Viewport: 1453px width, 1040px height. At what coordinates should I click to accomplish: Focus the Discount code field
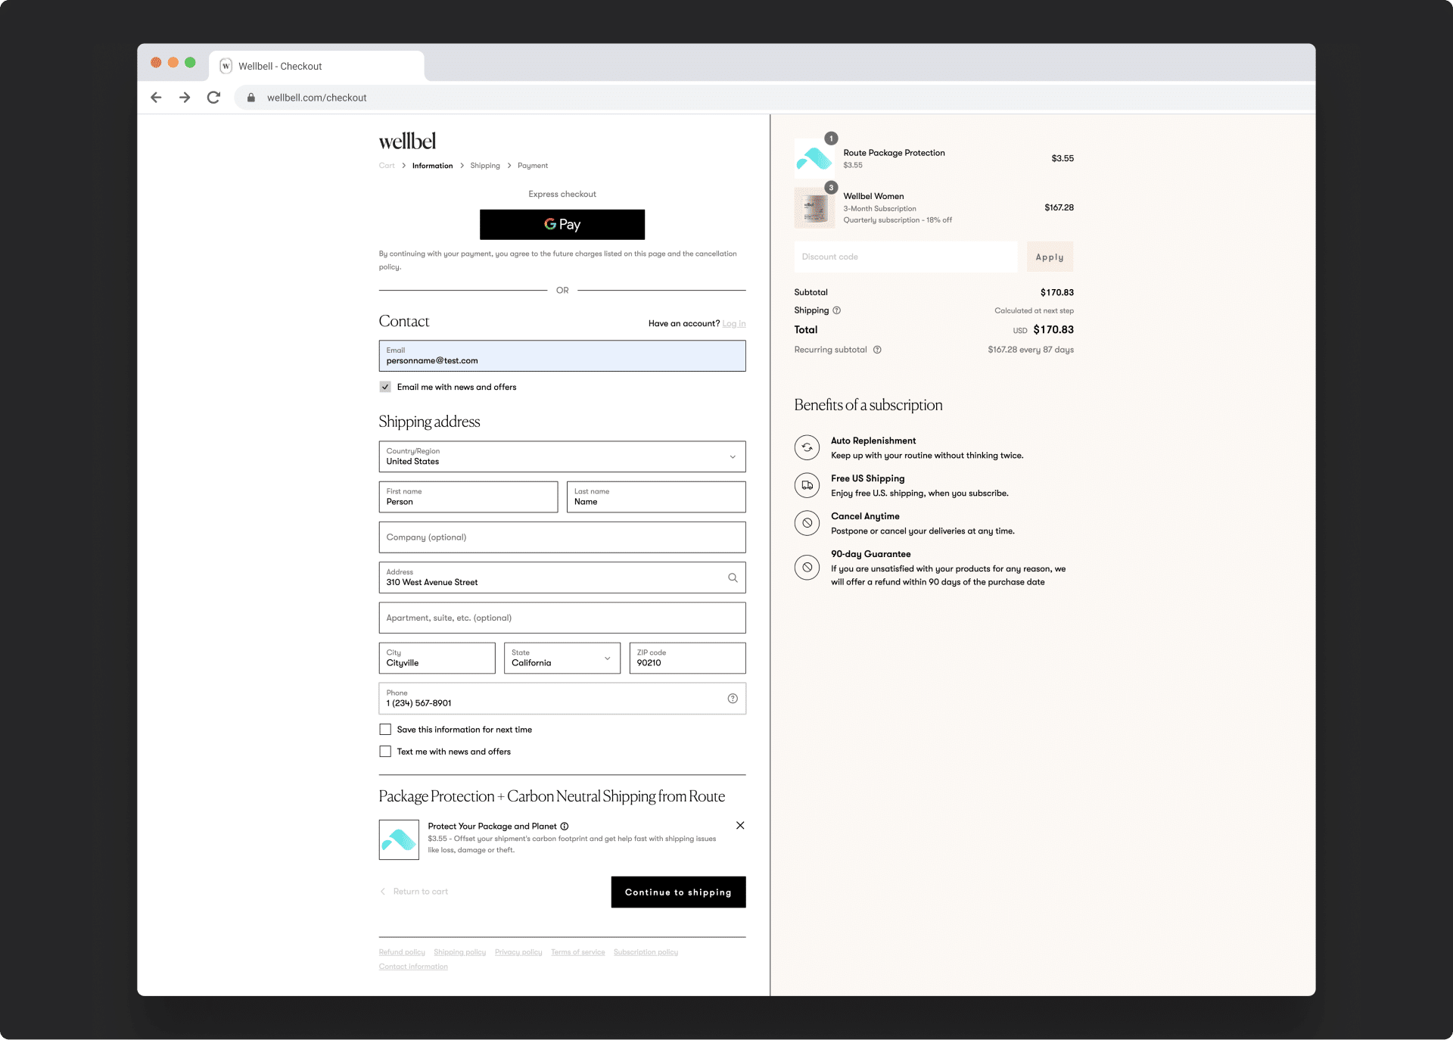(905, 257)
